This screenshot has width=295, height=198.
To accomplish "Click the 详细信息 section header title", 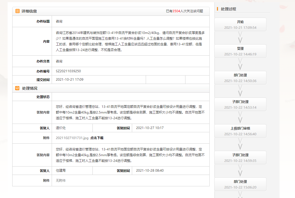I will click(x=29, y=11).
